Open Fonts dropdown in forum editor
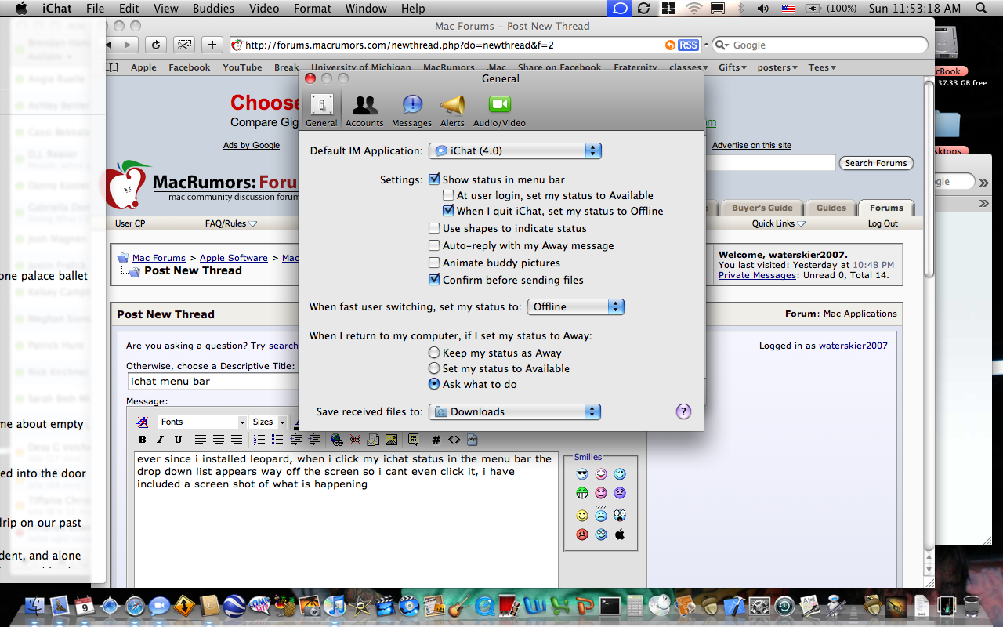This screenshot has height=627, width=1003. click(x=202, y=422)
